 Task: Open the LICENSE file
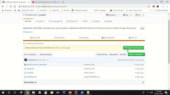pos(30,73)
